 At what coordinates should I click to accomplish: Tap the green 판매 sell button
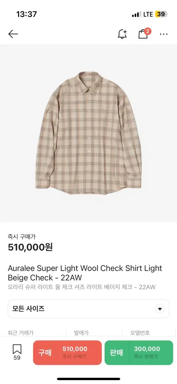[117, 353]
